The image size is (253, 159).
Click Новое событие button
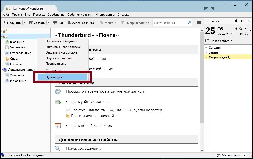(219, 41)
